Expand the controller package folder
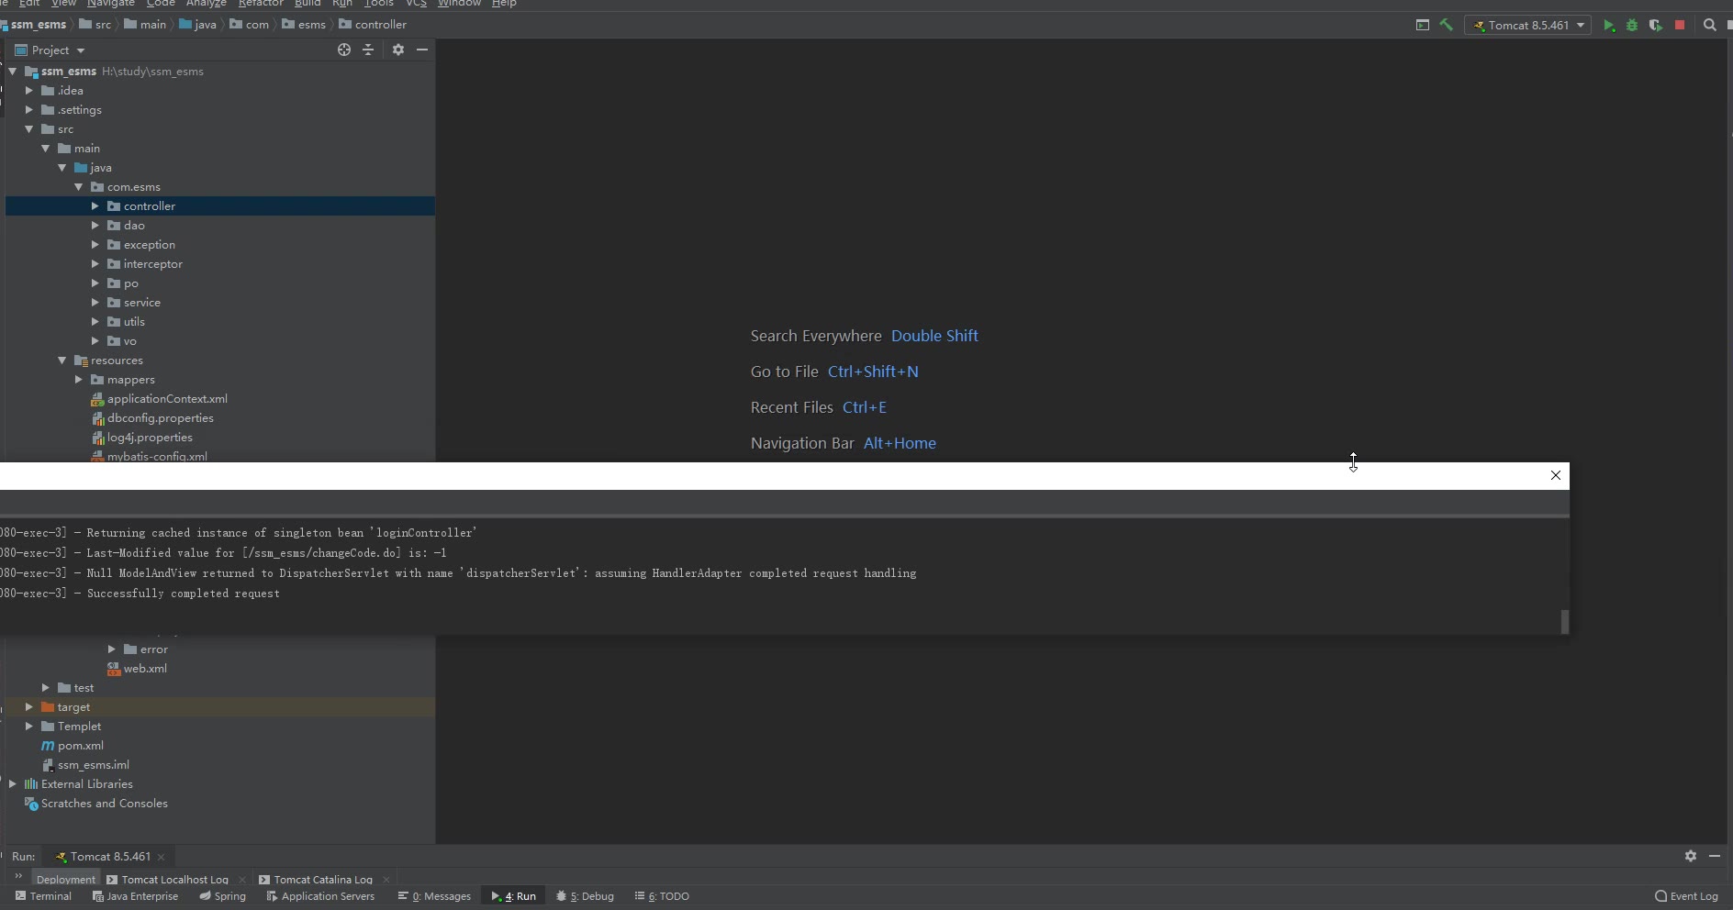 coord(95,206)
